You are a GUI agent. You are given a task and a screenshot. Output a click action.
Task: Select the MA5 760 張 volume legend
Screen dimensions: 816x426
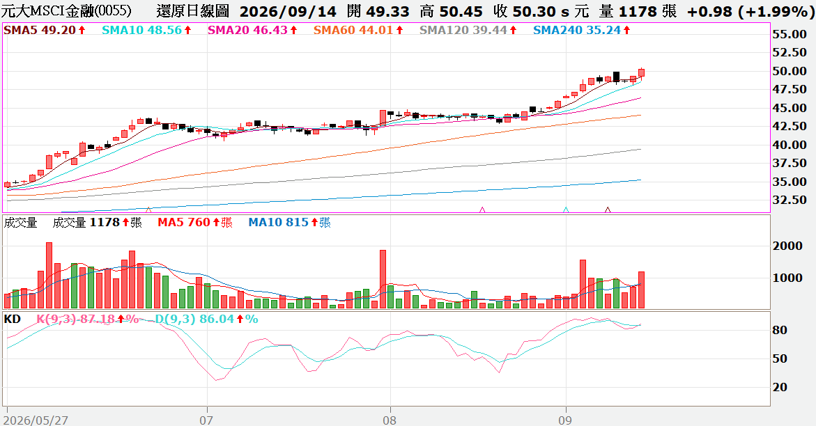pyautogui.click(x=195, y=223)
